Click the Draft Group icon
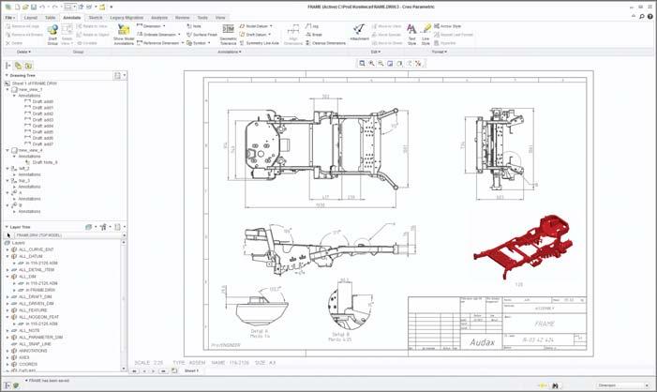This screenshot has height=392, width=657. [x=52, y=31]
